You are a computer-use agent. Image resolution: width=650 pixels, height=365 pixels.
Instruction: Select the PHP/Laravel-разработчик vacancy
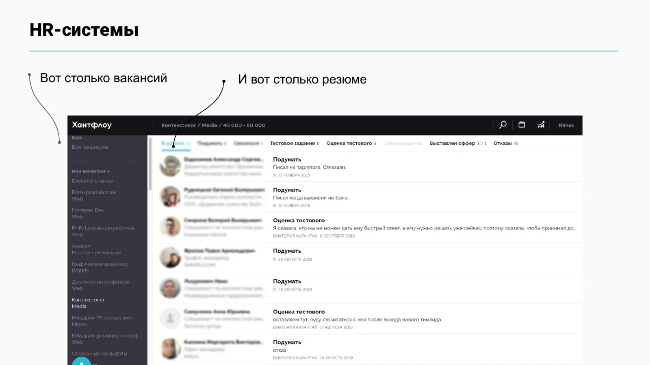[103, 231]
